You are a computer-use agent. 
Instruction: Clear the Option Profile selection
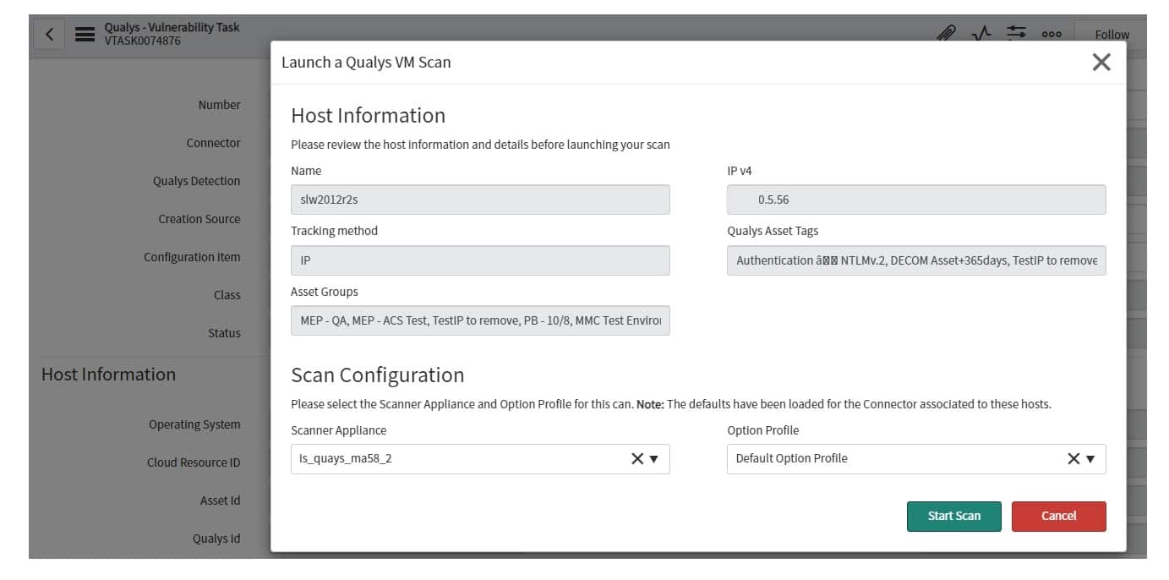coord(1073,458)
